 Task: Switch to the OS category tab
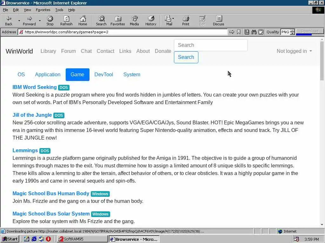click(21, 75)
